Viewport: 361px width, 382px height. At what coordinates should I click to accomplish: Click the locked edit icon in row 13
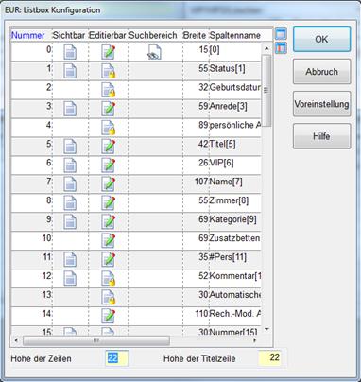108,298
